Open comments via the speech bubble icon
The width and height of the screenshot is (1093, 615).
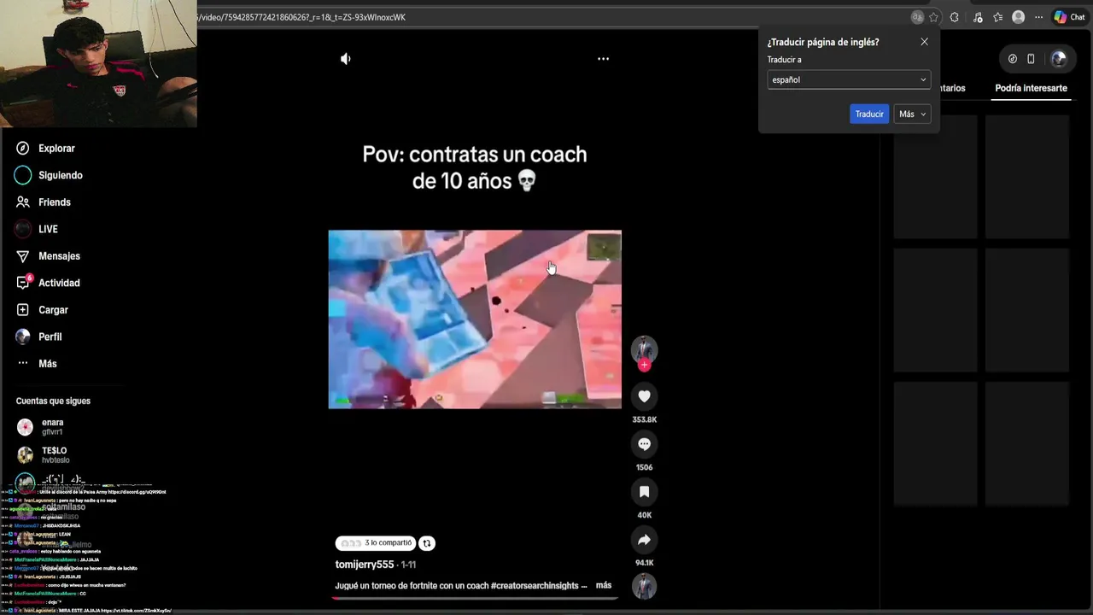[644, 444]
